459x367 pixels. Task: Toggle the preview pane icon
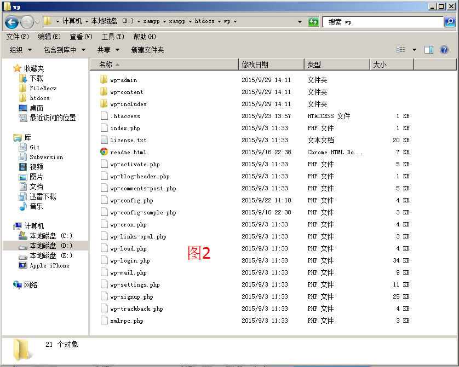tap(429, 50)
